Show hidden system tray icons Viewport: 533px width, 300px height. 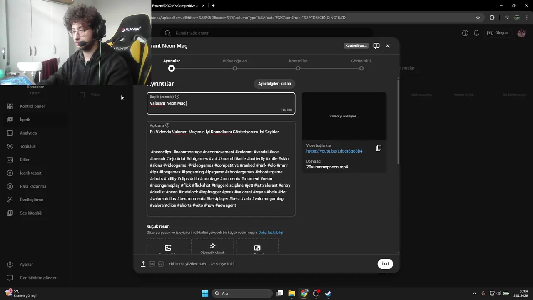(x=474, y=293)
